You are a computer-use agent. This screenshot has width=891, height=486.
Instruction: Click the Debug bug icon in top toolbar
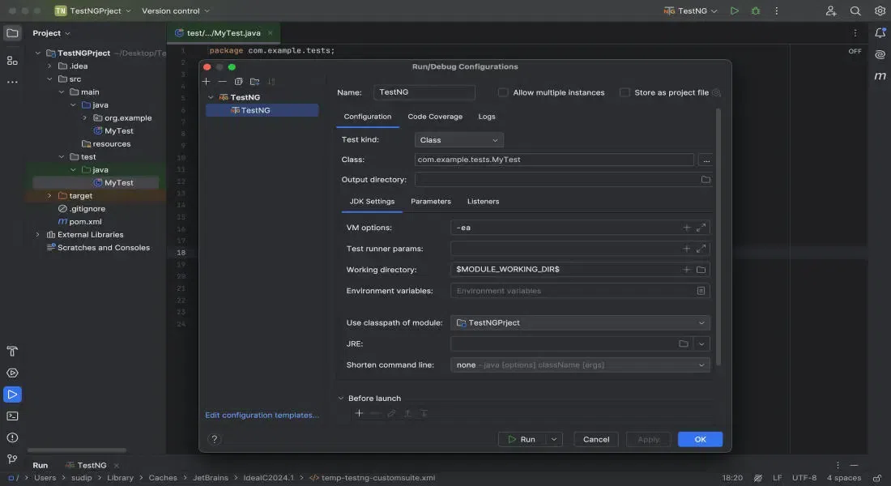755,11
